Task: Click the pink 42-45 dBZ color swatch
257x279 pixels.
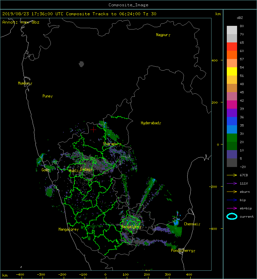Action: tap(232, 96)
